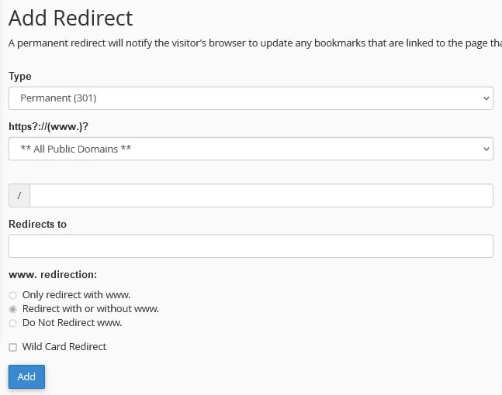
Task: Open the All Public Domains dropdown
Action: tap(251, 149)
